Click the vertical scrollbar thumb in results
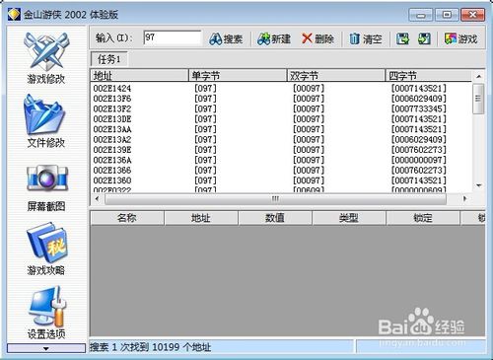Image resolution: width=493 pixels, height=360 pixels. click(x=478, y=99)
